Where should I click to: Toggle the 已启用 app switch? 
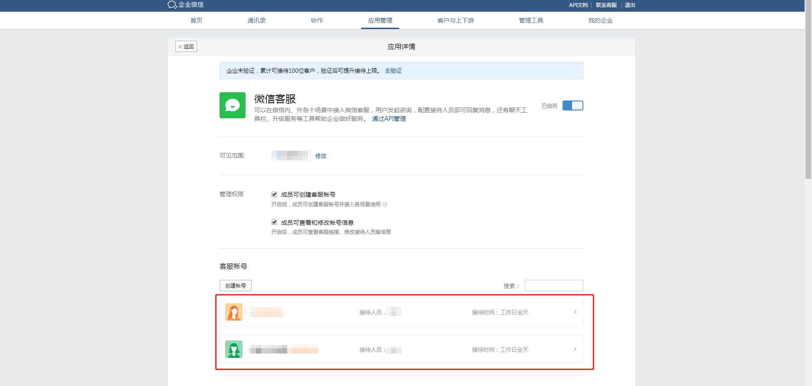tap(573, 106)
